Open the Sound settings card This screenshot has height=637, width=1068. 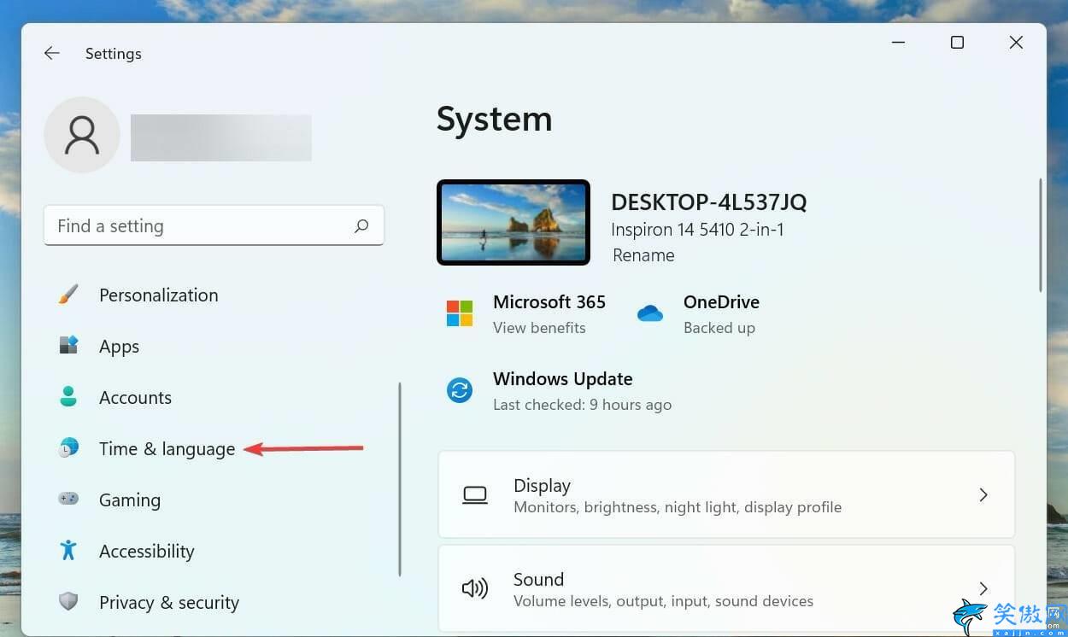pyautogui.click(x=726, y=588)
